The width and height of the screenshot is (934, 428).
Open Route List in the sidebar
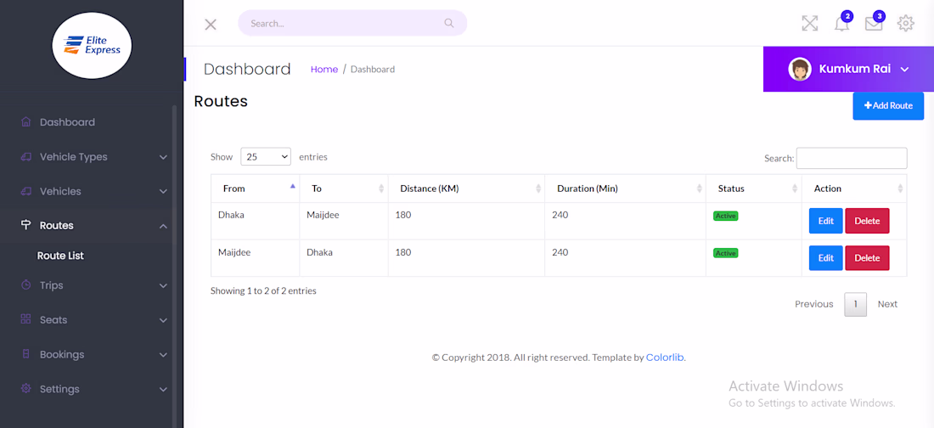point(60,256)
